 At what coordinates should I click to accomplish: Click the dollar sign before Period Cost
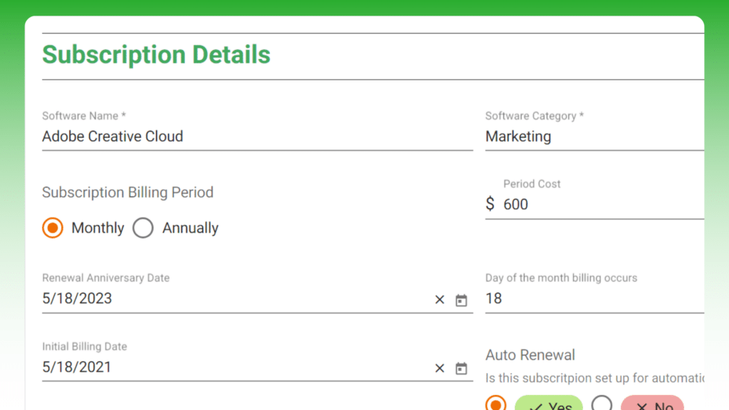pyautogui.click(x=490, y=204)
